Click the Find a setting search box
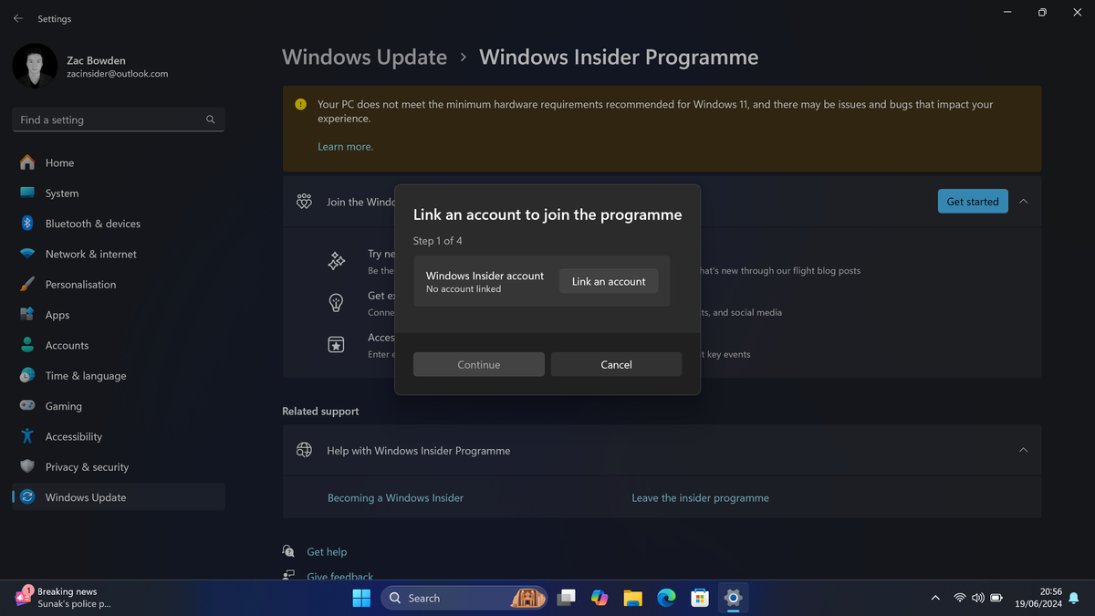This screenshot has width=1095, height=616. [x=119, y=120]
